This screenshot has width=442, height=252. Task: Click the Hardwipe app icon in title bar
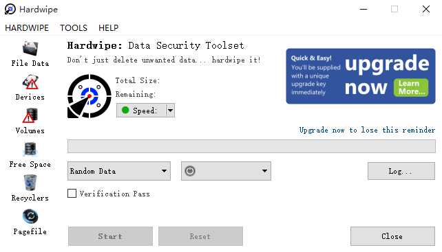pos(10,9)
